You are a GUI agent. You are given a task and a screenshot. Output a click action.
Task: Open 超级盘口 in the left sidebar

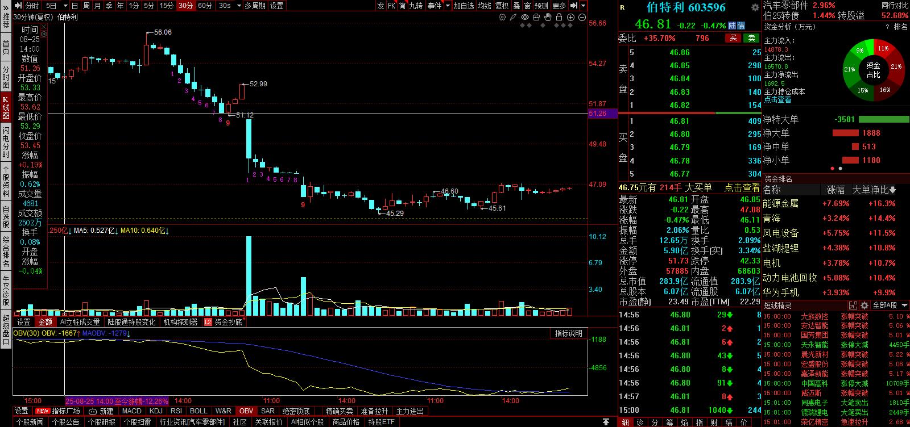point(6,329)
